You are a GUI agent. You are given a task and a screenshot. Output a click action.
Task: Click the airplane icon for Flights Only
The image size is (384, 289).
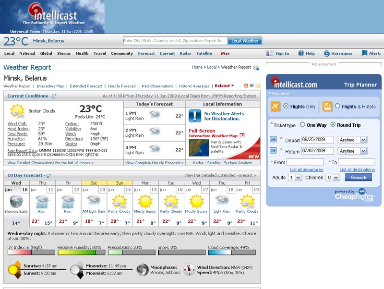(276, 106)
